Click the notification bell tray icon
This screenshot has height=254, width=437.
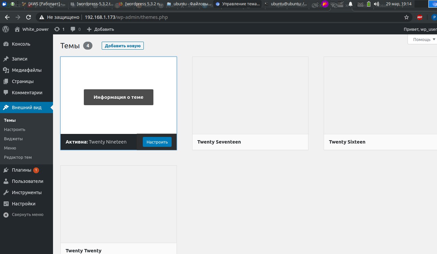point(350,4)
